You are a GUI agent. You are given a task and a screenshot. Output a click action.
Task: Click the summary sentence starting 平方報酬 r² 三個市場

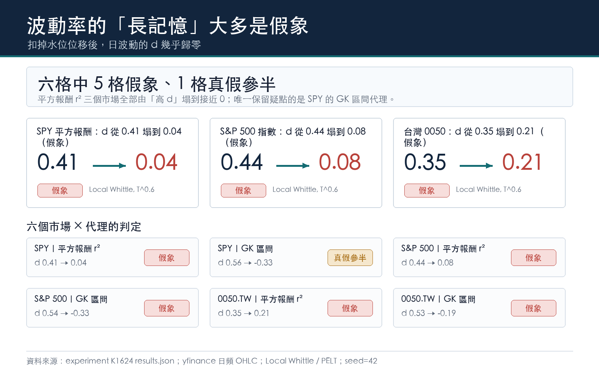click(216, 99)
